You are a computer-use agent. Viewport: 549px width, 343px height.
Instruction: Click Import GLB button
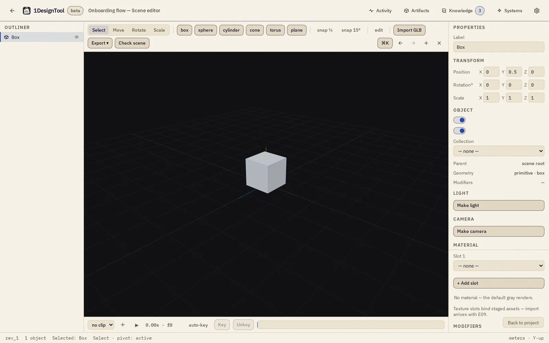(x=409, y=30)
